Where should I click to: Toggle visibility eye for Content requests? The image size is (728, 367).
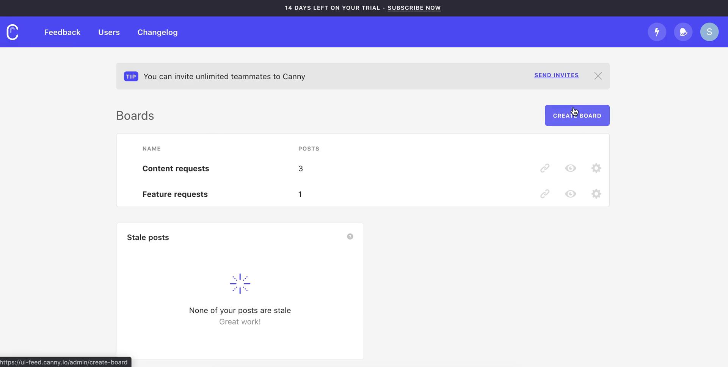coord(570,168)
